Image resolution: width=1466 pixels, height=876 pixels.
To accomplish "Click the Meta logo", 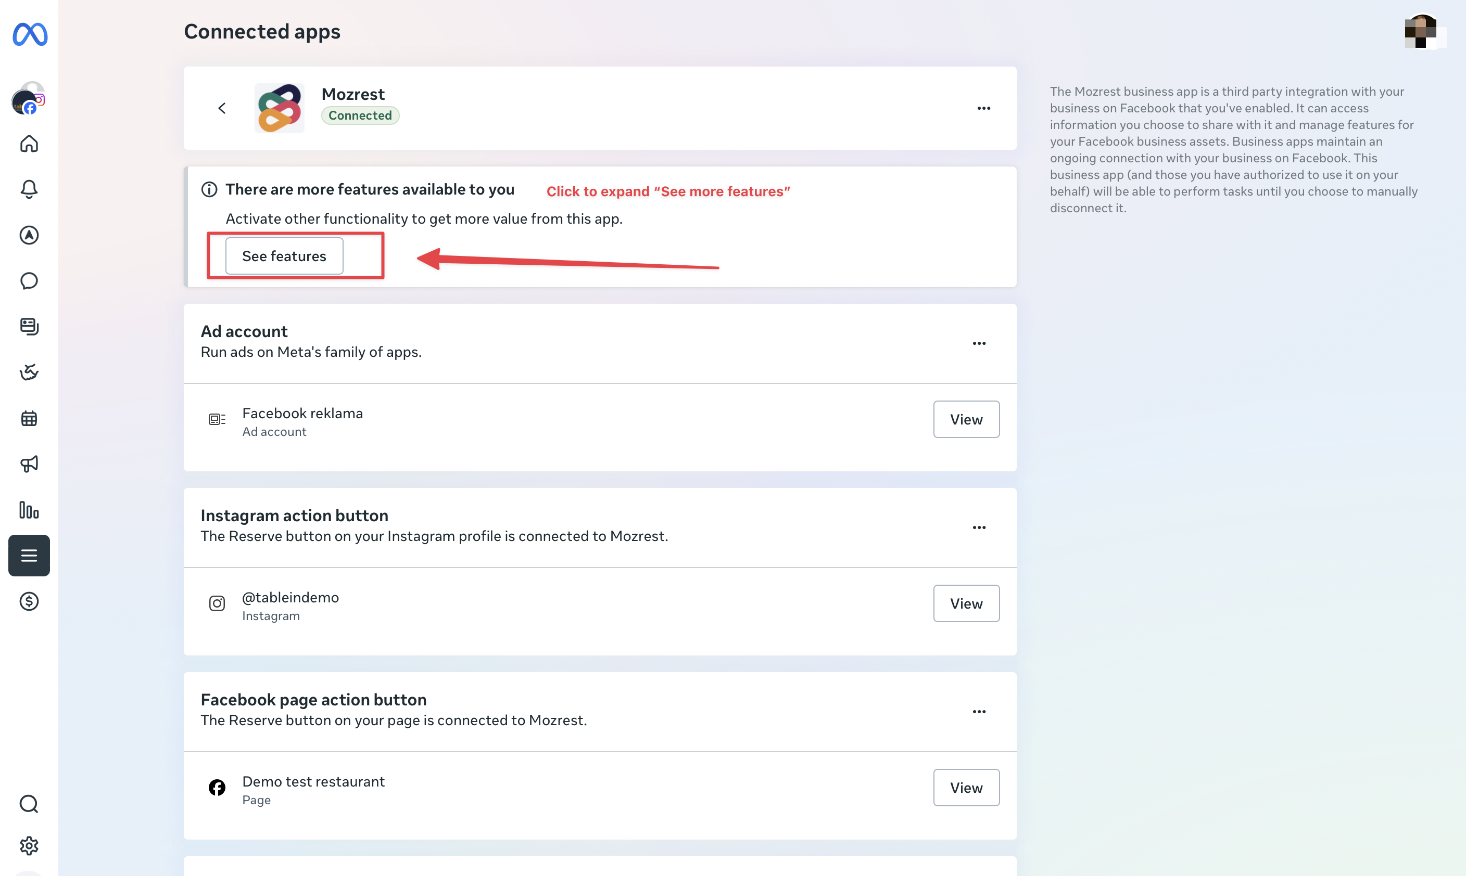I will [x=30, y=34].
